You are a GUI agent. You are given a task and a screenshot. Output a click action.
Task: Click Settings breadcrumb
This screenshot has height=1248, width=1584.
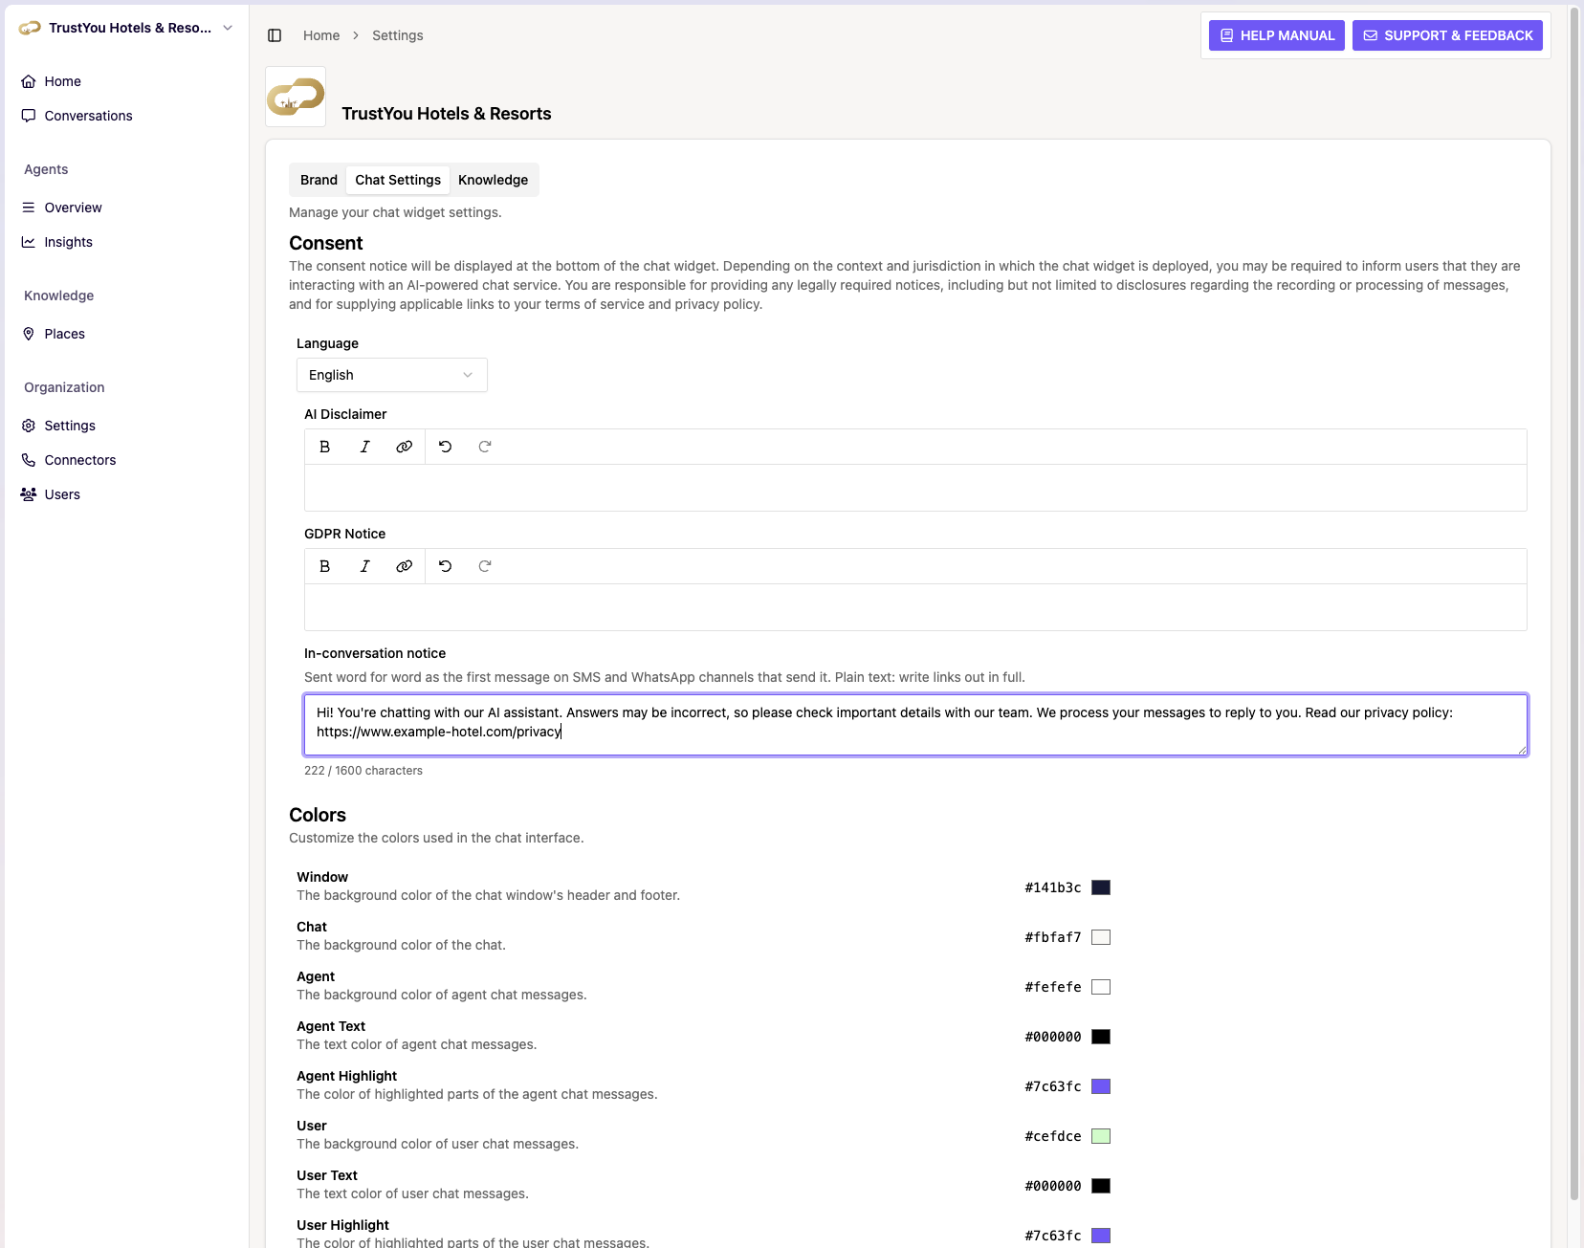[398, 35]
